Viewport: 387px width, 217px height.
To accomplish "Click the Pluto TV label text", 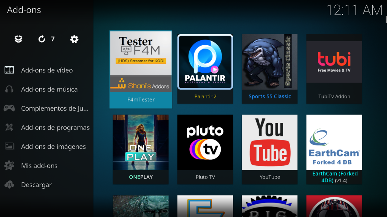I will pos(205,177).
